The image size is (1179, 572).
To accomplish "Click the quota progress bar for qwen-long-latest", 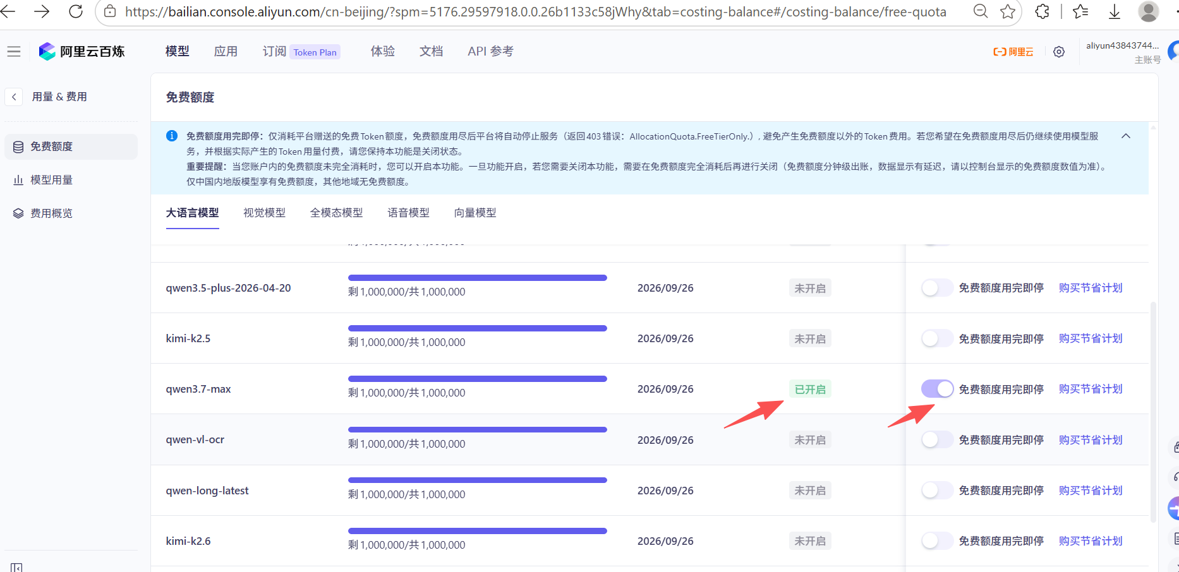I will click(x=478, y=480).
